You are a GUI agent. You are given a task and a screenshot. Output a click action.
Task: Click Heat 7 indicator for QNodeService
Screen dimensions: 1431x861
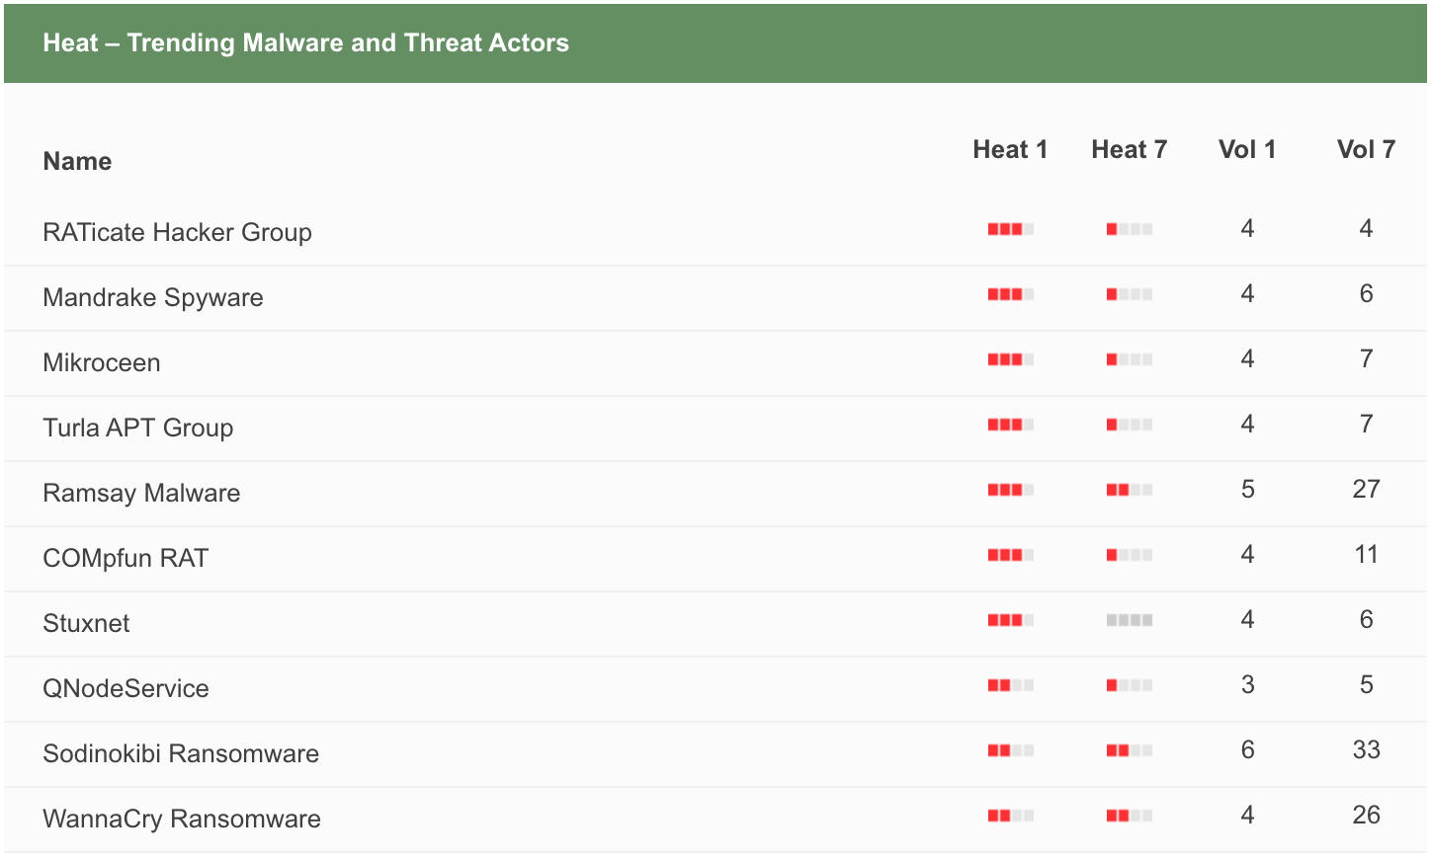pyautogui.click(x=1130, y=685)
